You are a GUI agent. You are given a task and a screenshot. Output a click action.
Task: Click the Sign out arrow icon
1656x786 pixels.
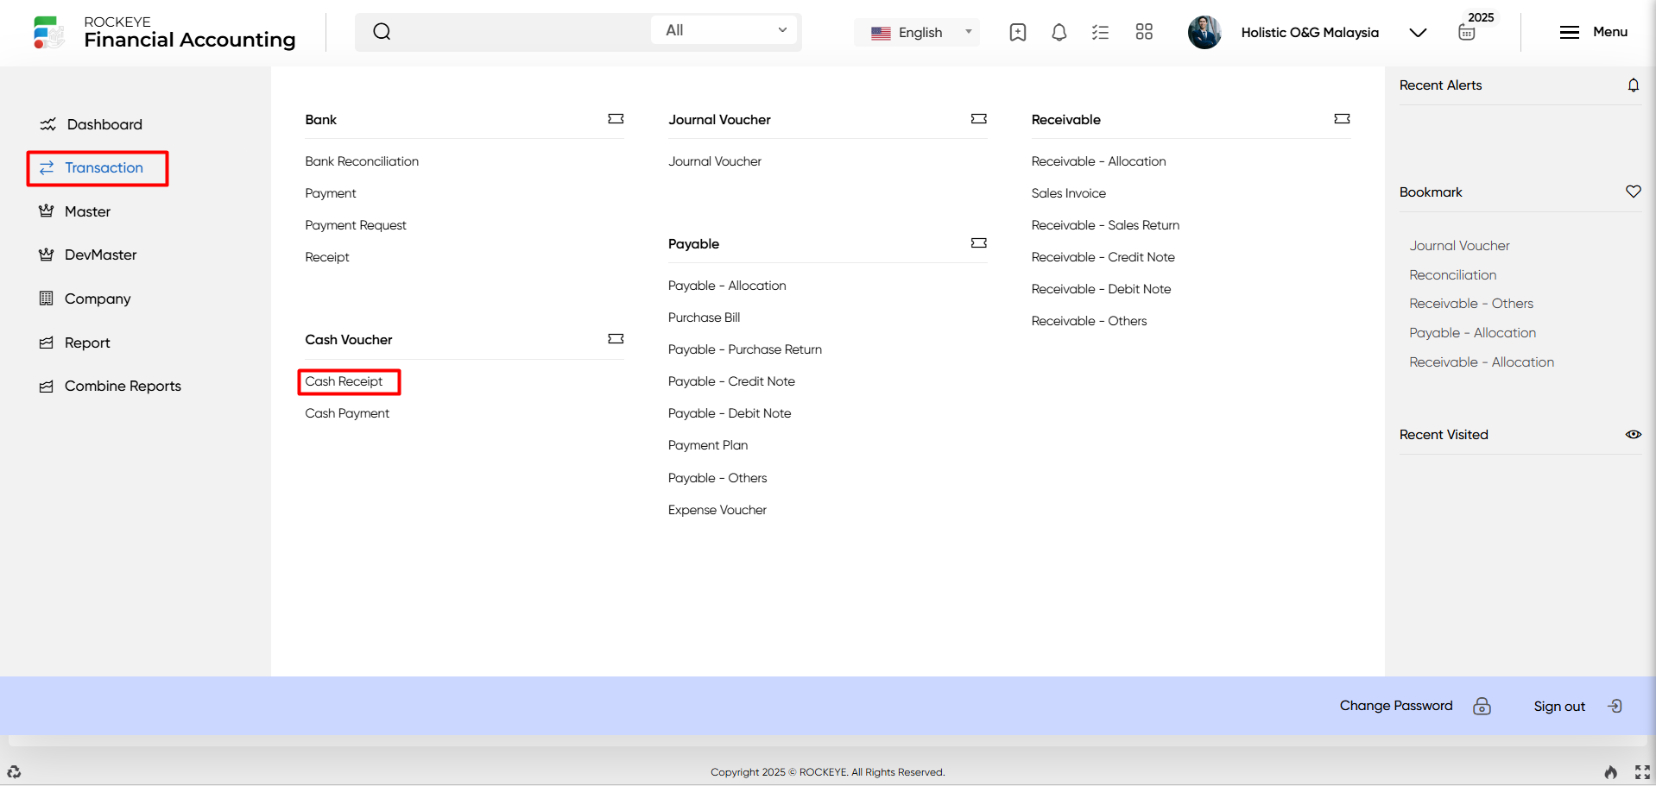point(1615,706)
